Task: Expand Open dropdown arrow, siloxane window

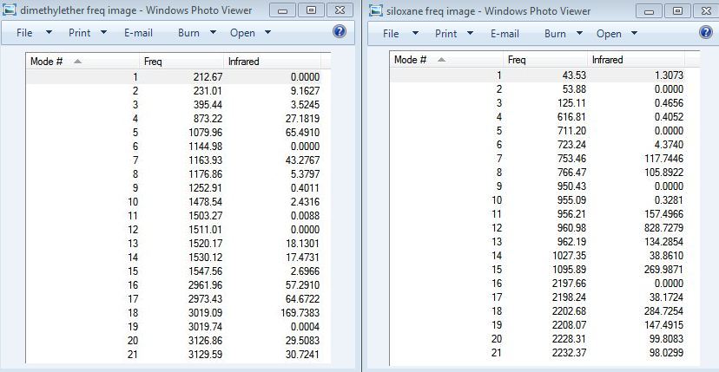Action: click(634, 33)
